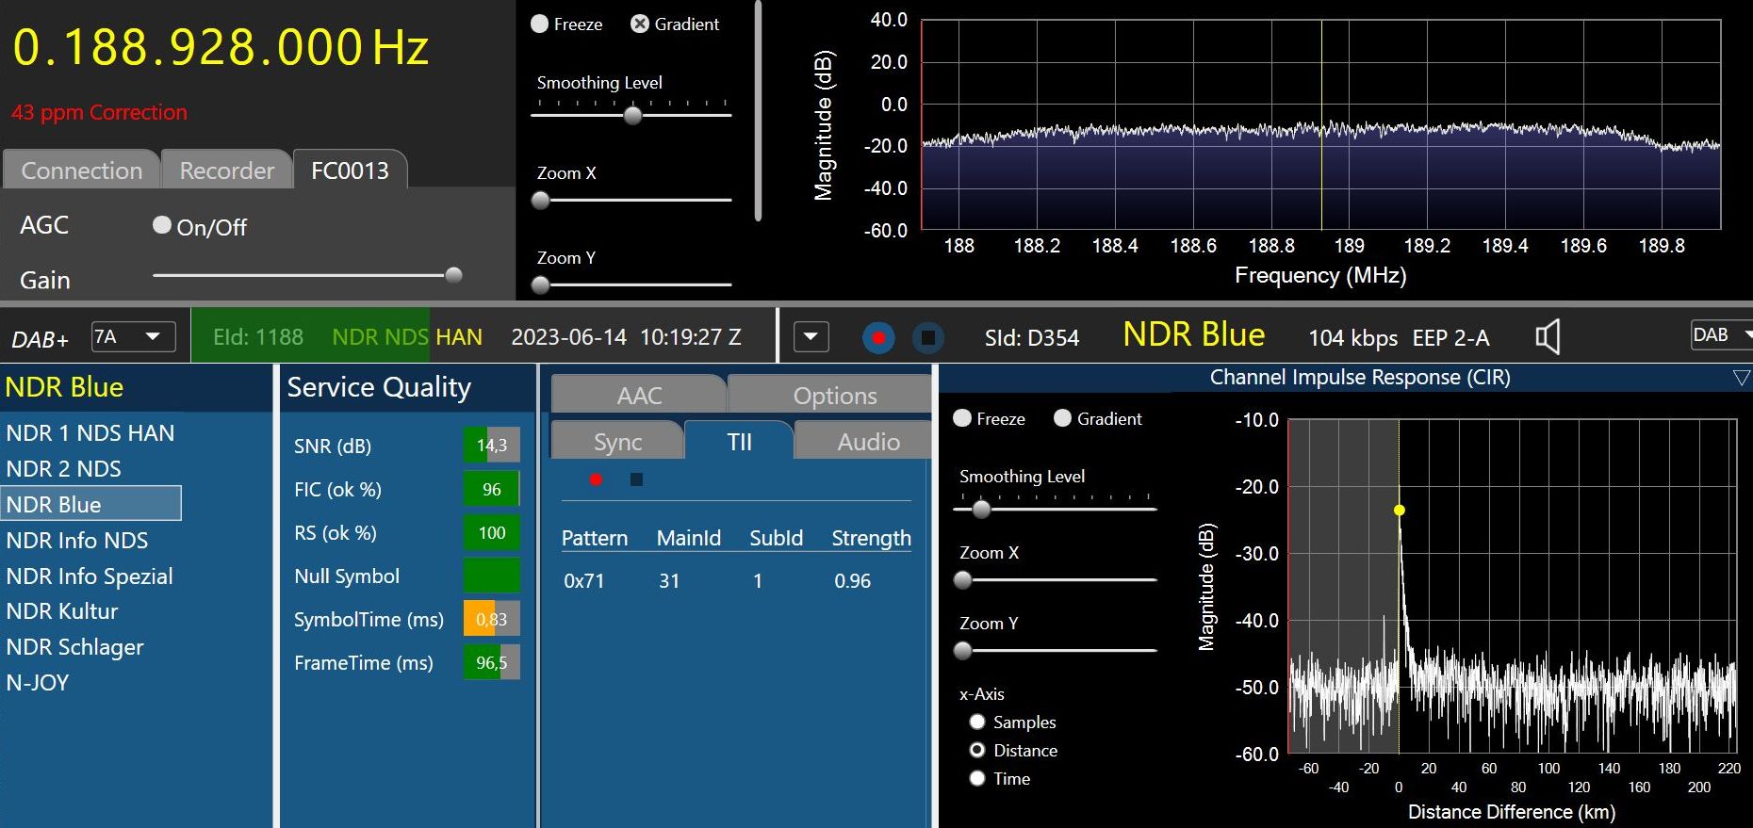The height and width of the screenshot is (828, 1753).
Task: Click the dark square in TII tab
Action: tap(636, 479)
